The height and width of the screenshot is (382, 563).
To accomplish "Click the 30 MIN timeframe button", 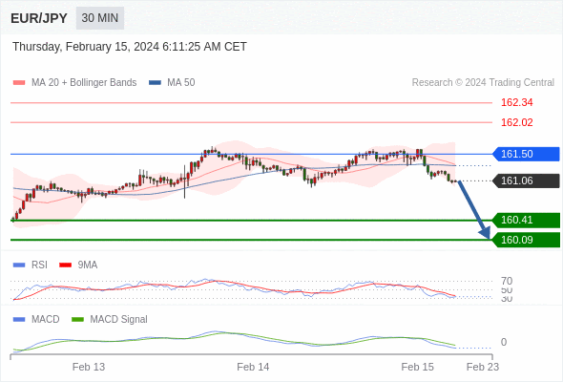I will click(x=100, y=18).
